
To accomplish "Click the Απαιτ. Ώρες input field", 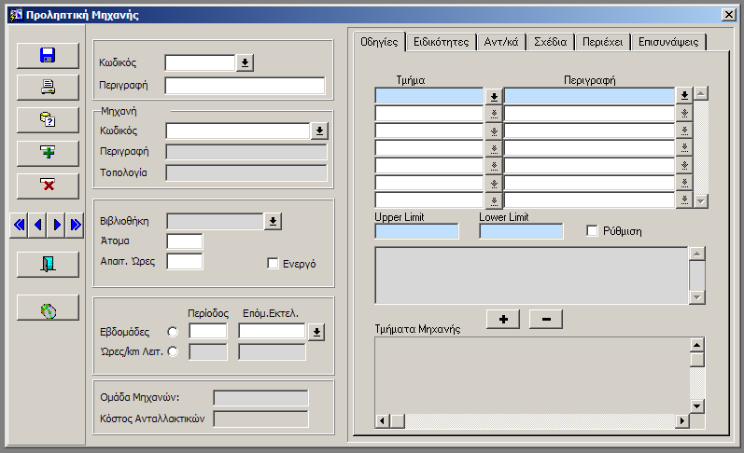I will [x=185, y=262].
